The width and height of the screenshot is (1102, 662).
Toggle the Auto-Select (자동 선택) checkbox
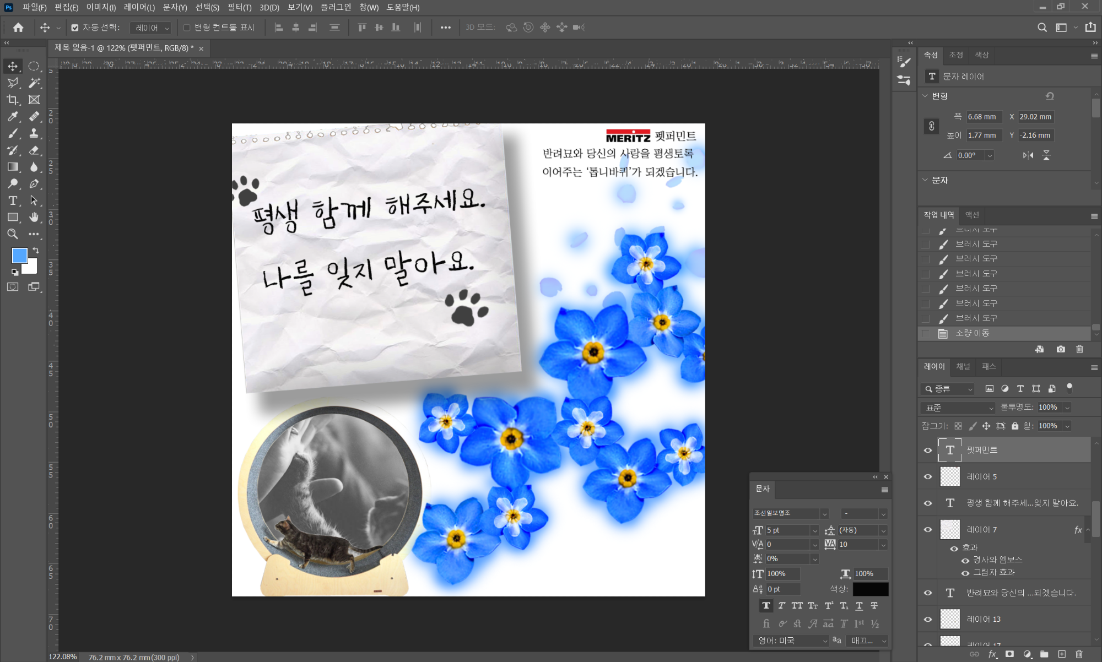pyautogui.click(x=75, y=28)
